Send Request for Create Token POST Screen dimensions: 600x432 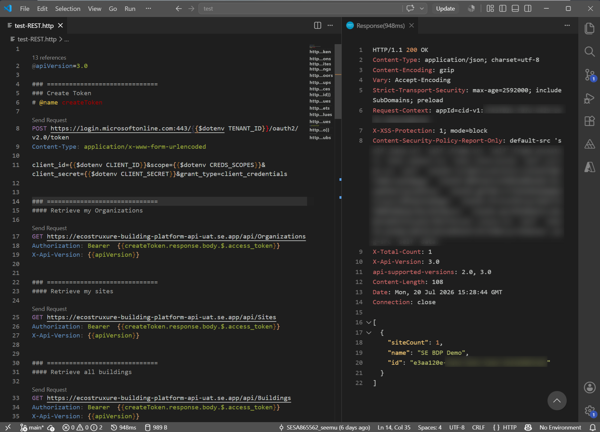tap(49, 120)
